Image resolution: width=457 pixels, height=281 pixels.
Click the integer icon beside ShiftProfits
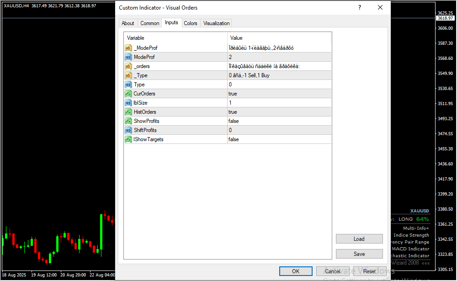[x=128, y=130]
